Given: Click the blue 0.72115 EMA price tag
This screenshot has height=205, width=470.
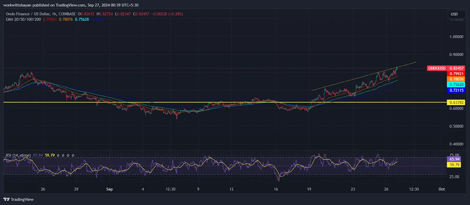Looking at the screenshot, I should tap(456, 90).
